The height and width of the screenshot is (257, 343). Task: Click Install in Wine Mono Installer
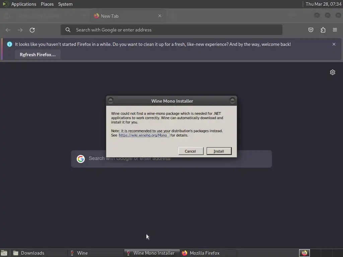[219, 151]
